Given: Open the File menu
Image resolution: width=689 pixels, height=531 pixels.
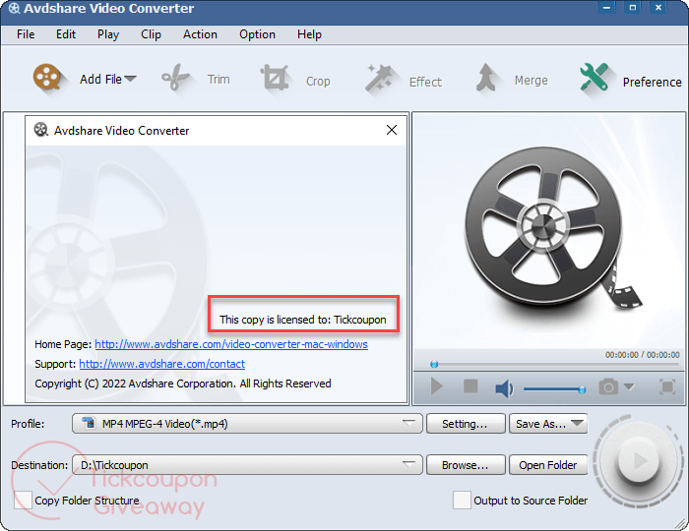Looking at the screenshot, I should [26, 34].
